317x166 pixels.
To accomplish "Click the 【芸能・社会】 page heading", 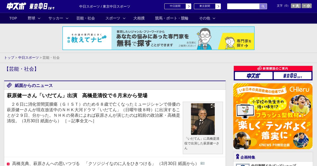I will click(21, 69).
